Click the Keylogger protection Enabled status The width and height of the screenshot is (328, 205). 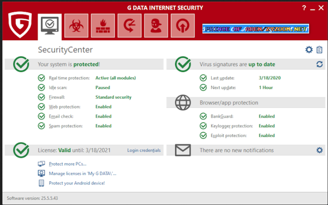tap(267, 126)
